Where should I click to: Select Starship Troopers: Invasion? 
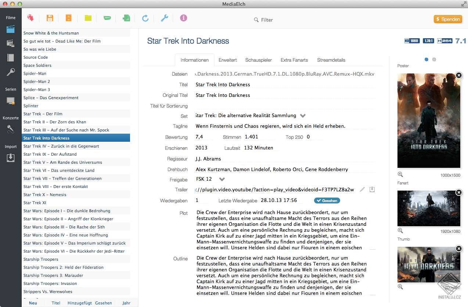pos(76,283)
